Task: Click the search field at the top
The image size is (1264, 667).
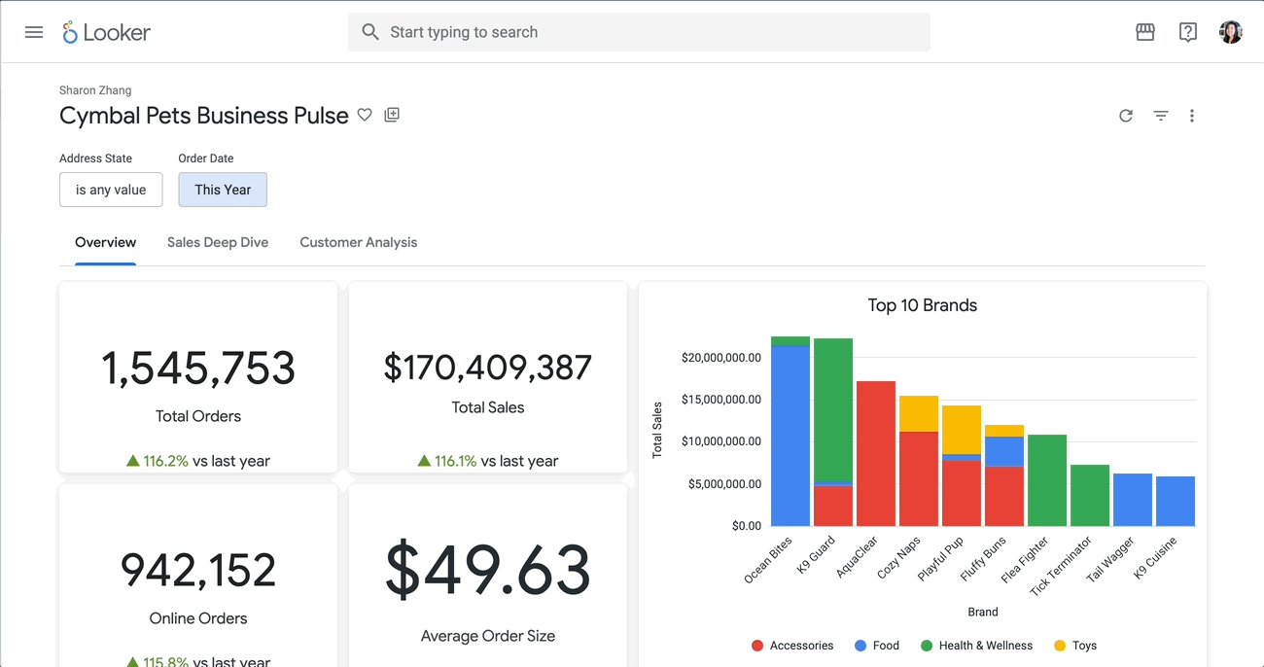Action: [x=638, y=31]
